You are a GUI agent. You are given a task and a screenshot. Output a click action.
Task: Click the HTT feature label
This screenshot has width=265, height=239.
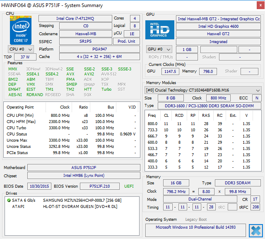pyautogui.click(x=88, y=89)
